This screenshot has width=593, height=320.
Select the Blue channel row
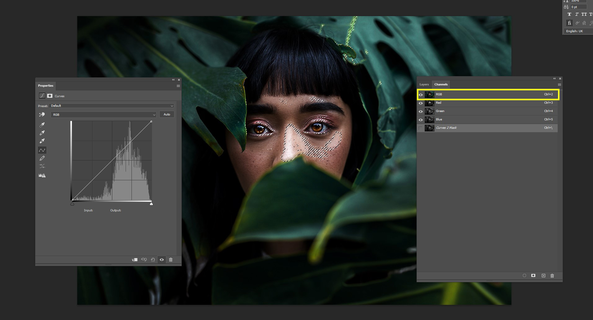(x=487, y=120)
